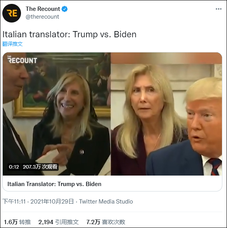Click the 0:12 video duration badge

14,167
